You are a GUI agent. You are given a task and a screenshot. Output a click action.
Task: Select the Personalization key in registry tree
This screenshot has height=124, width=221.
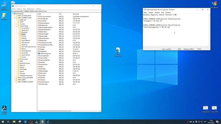tap(26, 51)
